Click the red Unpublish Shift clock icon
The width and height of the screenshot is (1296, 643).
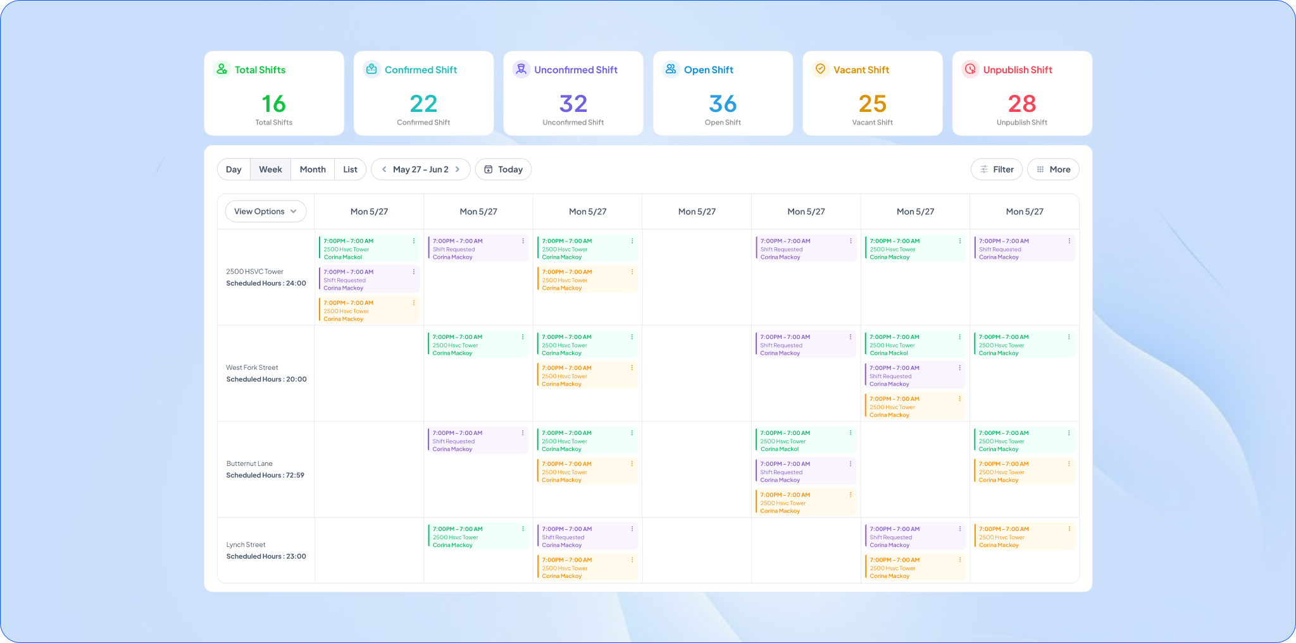click(x=970, y=69)
